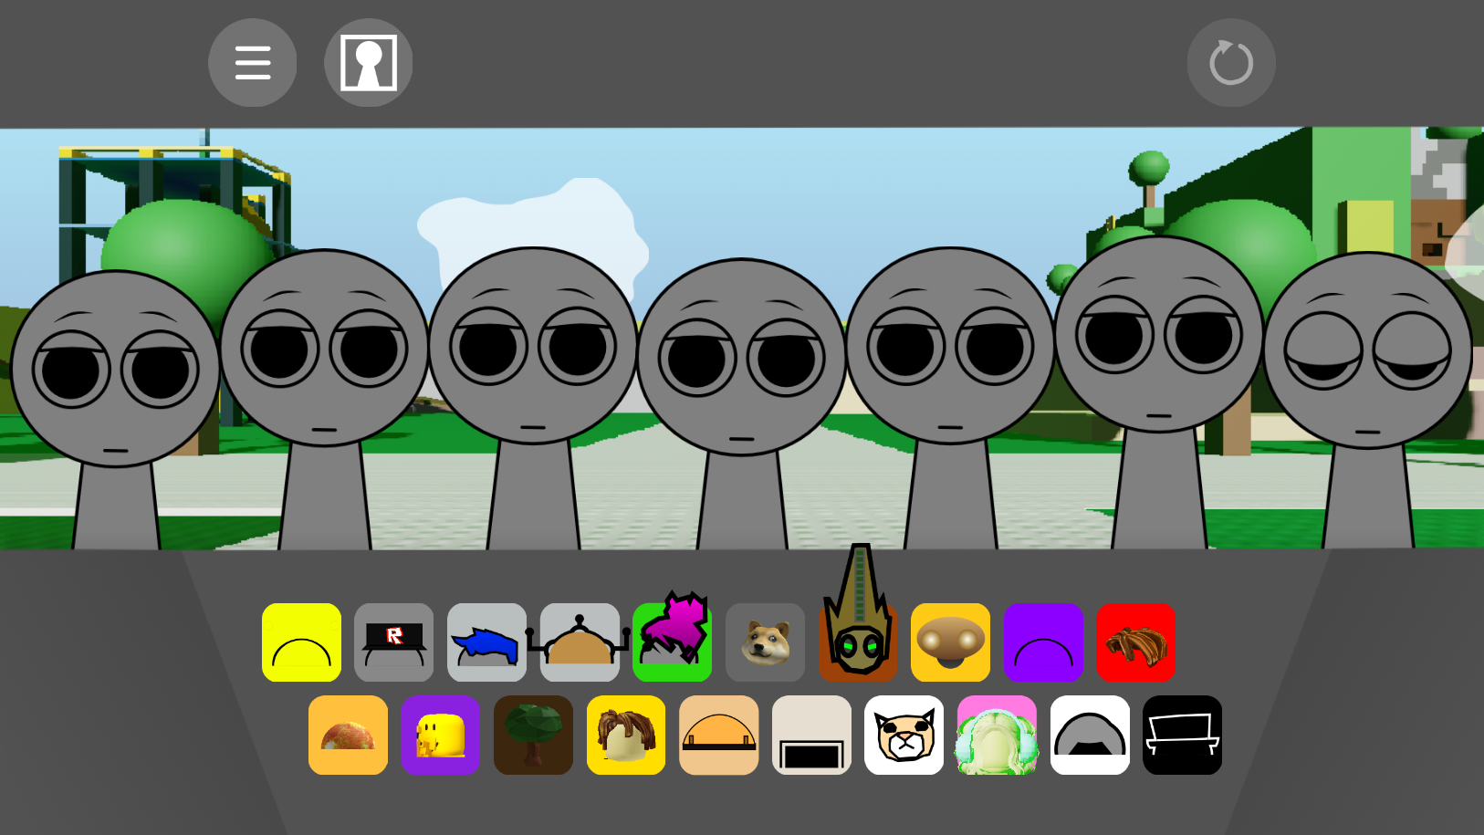Select the purple arc sound icon
The height and width of the screenshot is (835, 1484).
tap(1043, 642)
